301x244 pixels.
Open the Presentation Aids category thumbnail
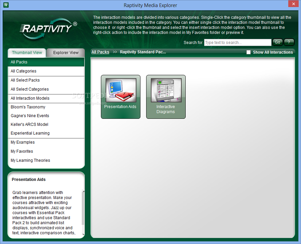point(121,97)
